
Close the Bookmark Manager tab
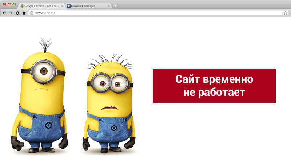coord(108,6)
